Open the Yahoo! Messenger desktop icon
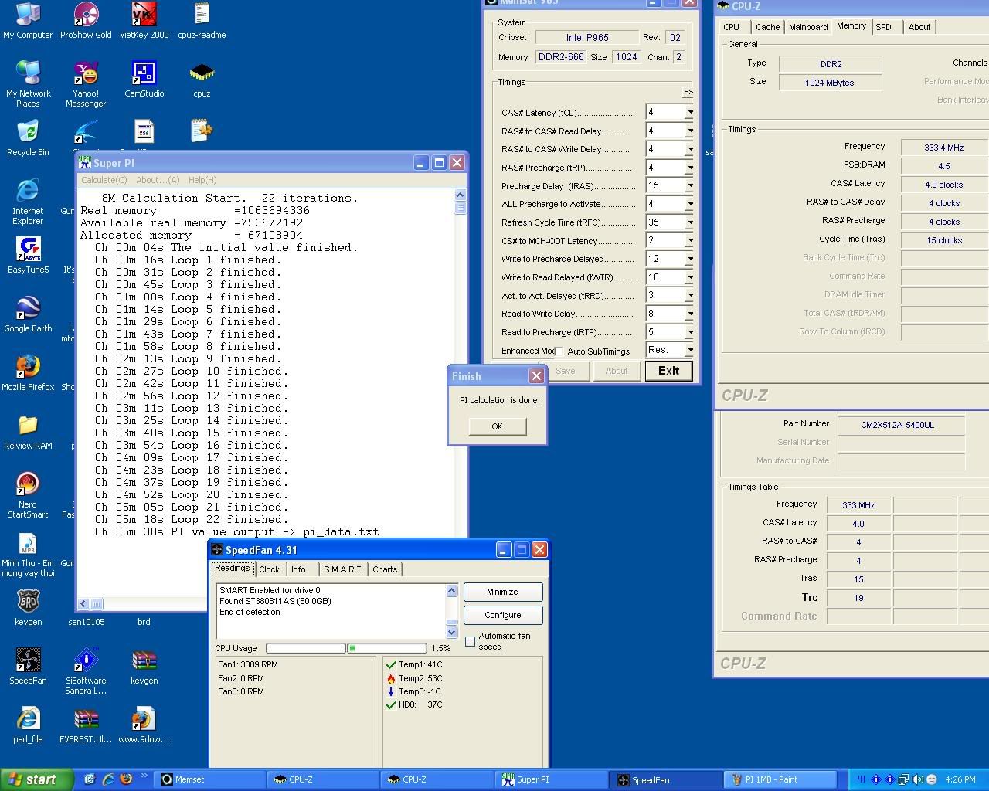This screenshot has height=791, width=989. click(86, 85)
